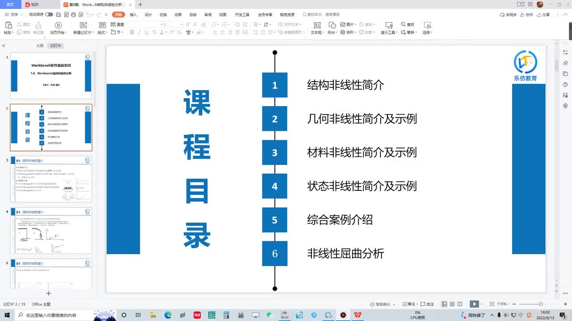Open the Transitions (切换) ribbon tab
Viewport: 572px width, 321px height.
coord(163,15)
